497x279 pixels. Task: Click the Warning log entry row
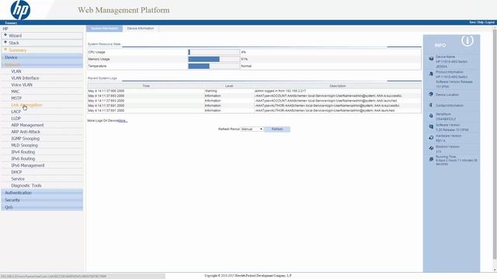pyautogui.click(x=254, y=91)
